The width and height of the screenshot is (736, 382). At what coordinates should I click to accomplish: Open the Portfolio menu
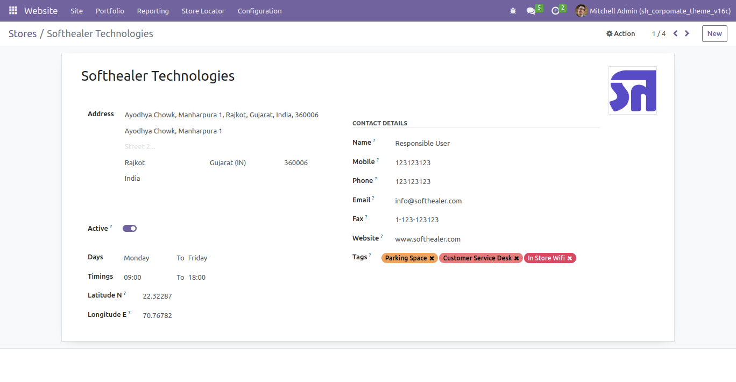pos(110,11)
